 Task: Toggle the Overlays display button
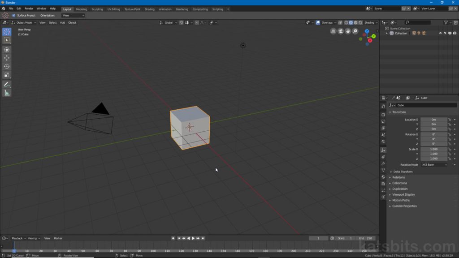click(x=327, y=22)
